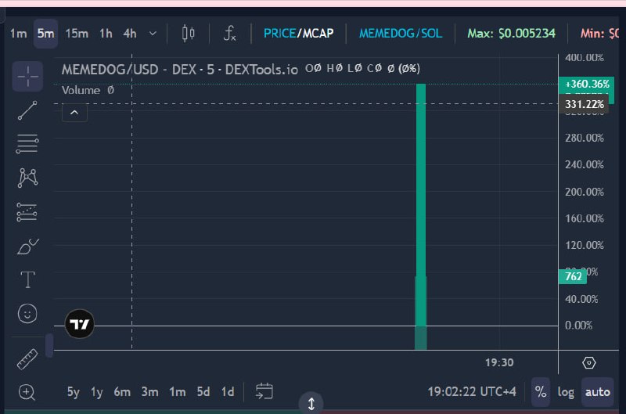
Task: Open the fx indicators menu
Action: tap(229, 33)
